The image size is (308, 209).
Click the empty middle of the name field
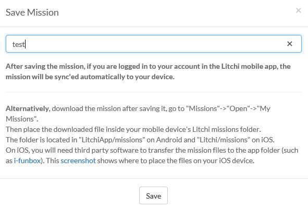[x=154, y=44]
